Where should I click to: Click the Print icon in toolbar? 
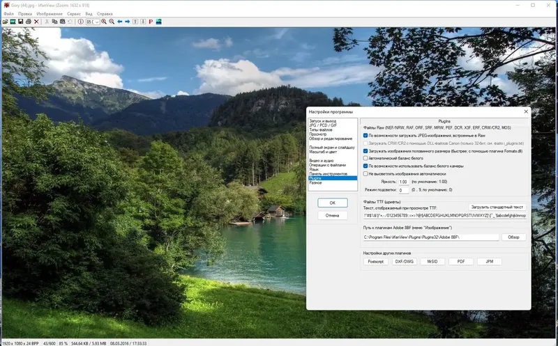pyautogui.click(x=29, y=22)
